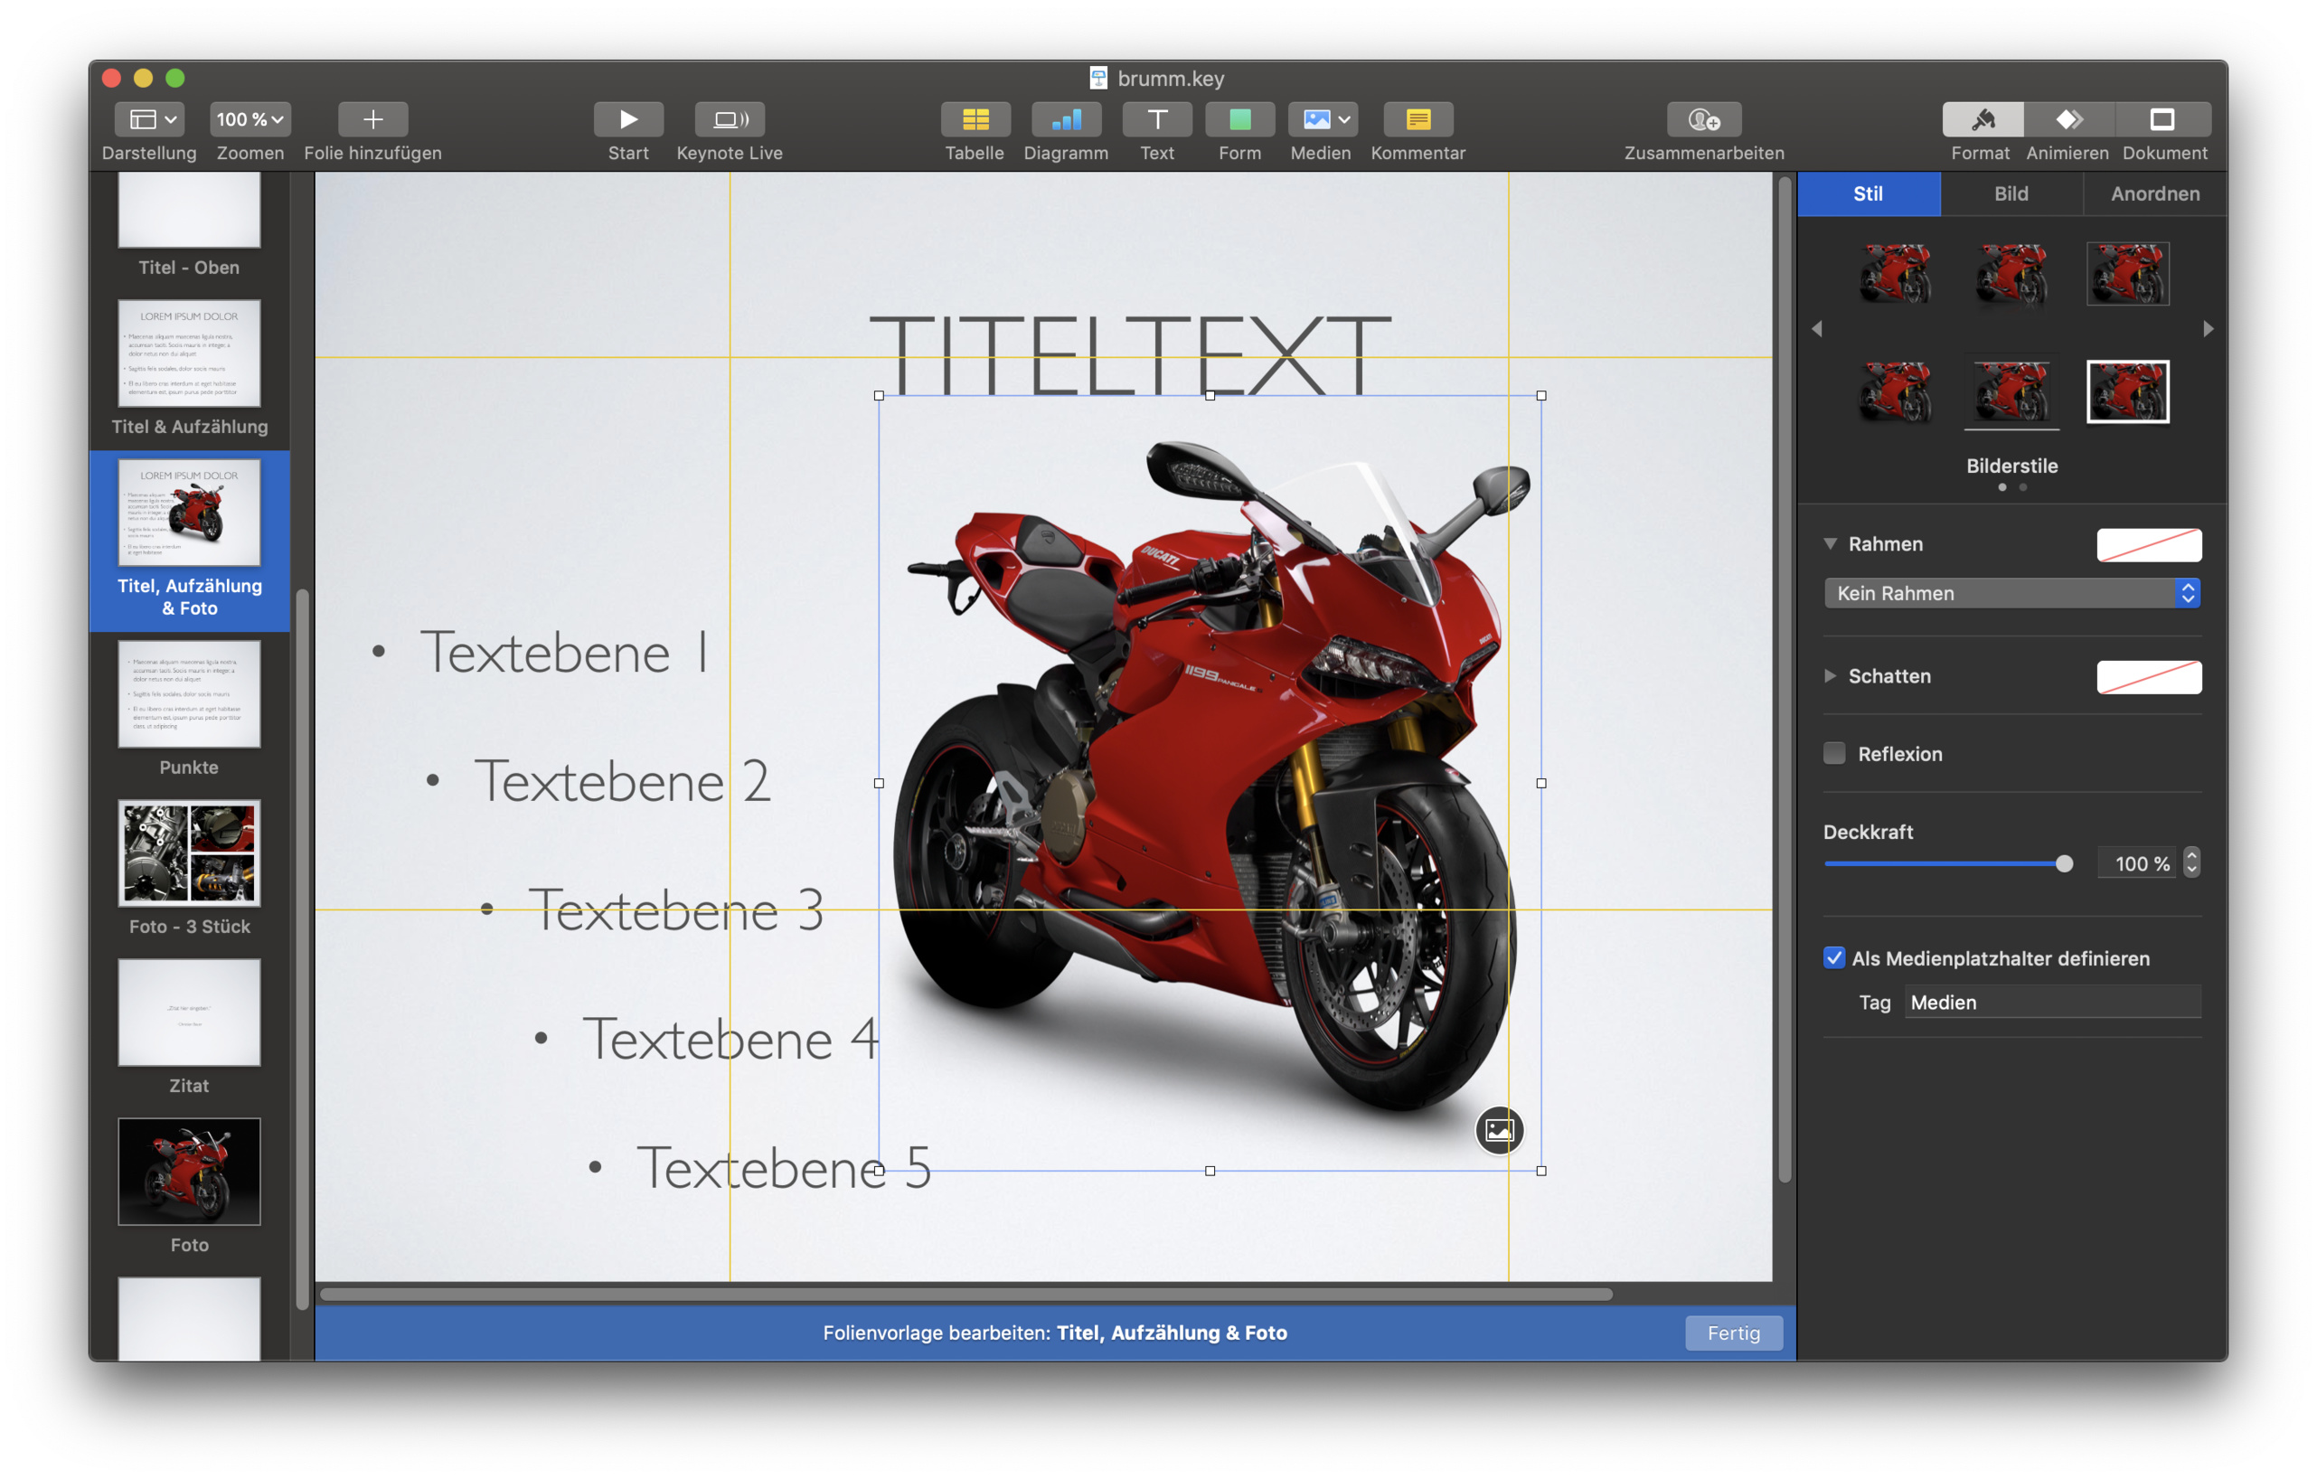This screenshot has height=1479, width=2317.
Task: Click the Deckkraft opacity slider handle
Action: tap(2063, 864)
